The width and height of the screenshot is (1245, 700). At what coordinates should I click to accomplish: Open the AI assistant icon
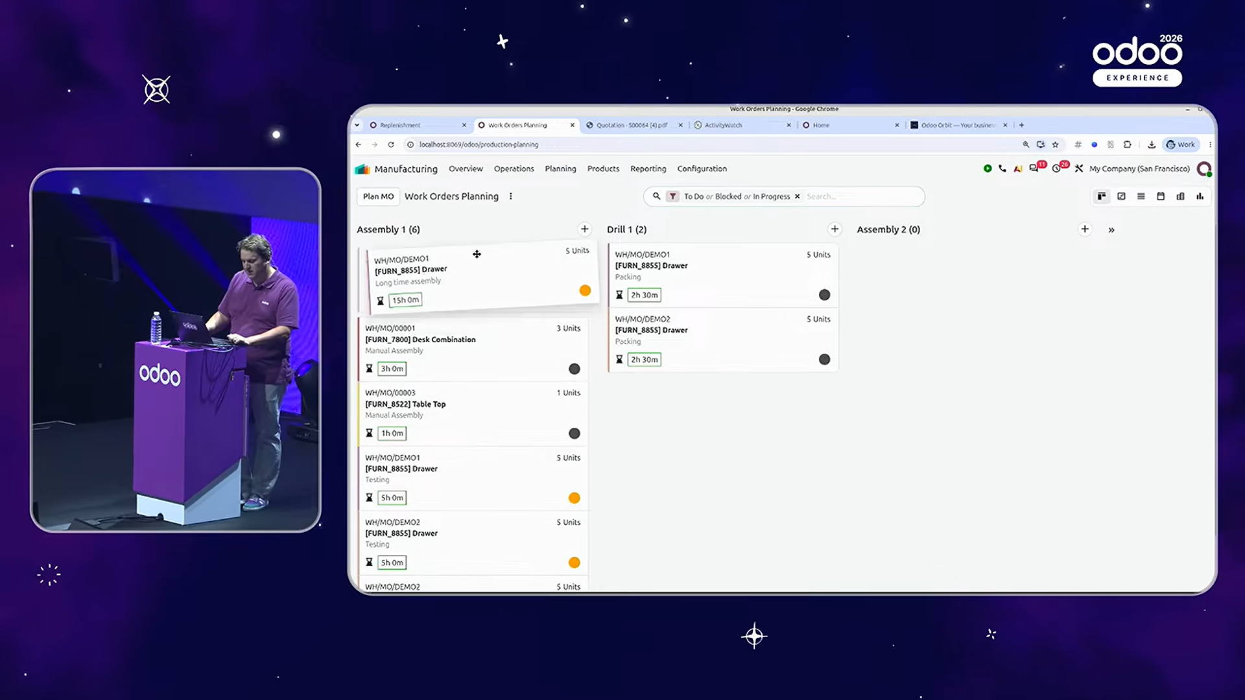point(1018,169)
